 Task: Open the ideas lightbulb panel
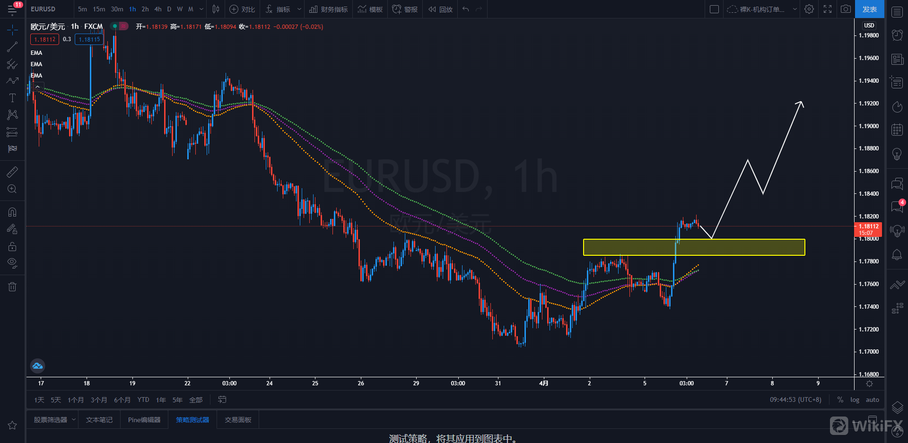[897, 154]
